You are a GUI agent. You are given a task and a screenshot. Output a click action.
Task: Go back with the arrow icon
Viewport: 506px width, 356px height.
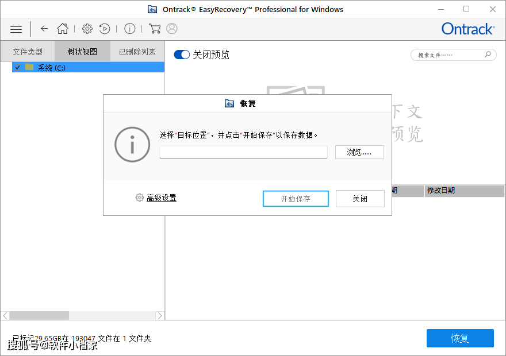[44, 29]
